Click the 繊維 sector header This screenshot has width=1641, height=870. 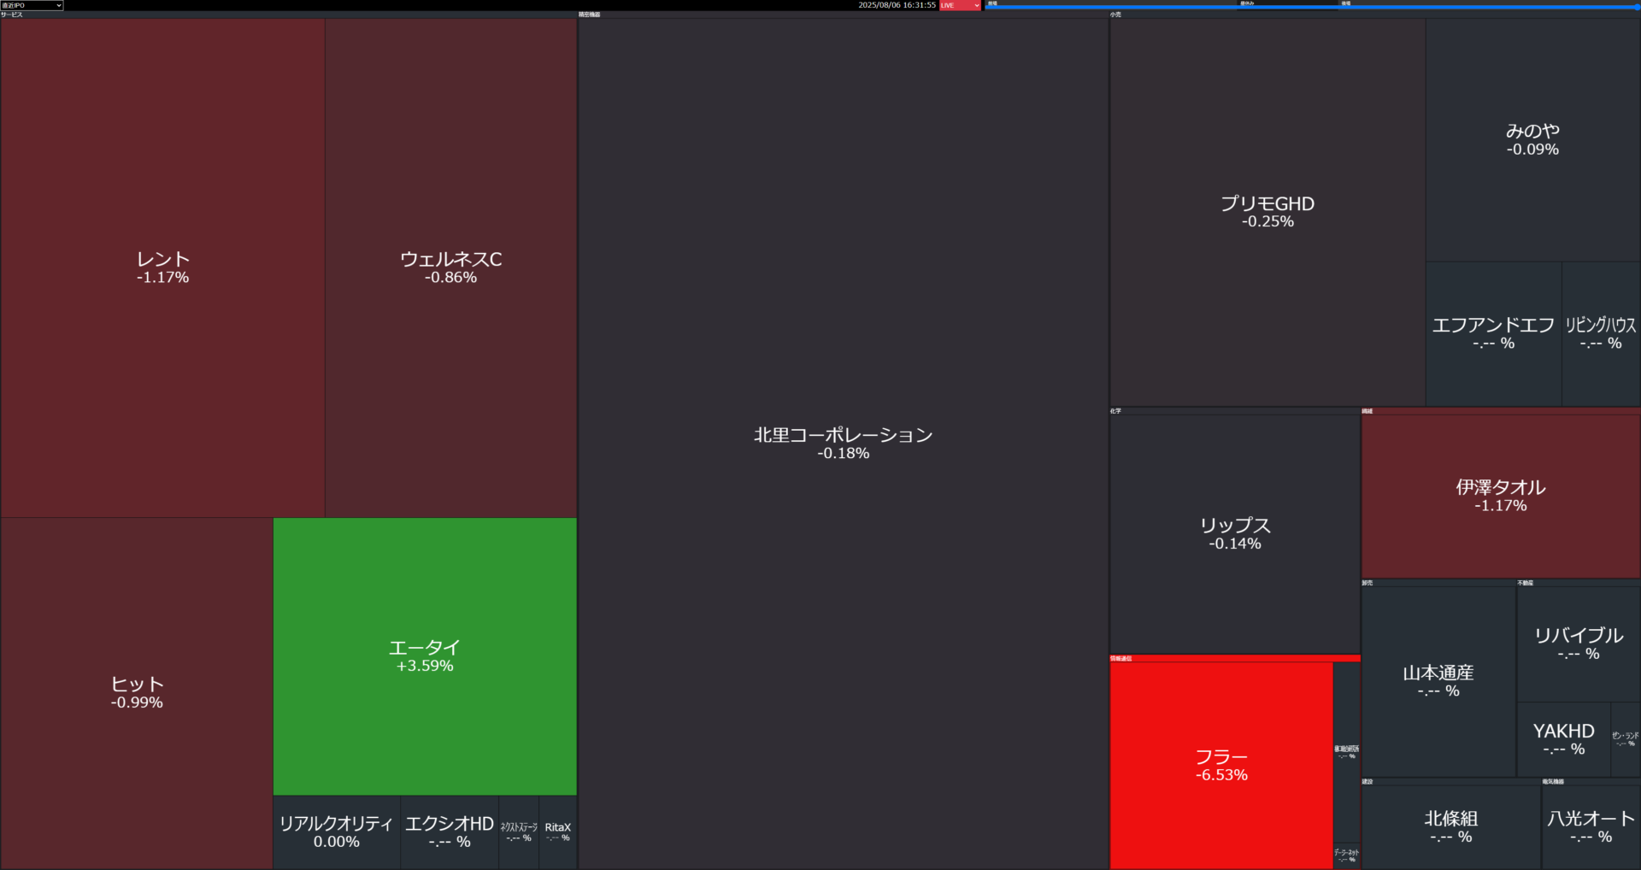click(1501, 411)
